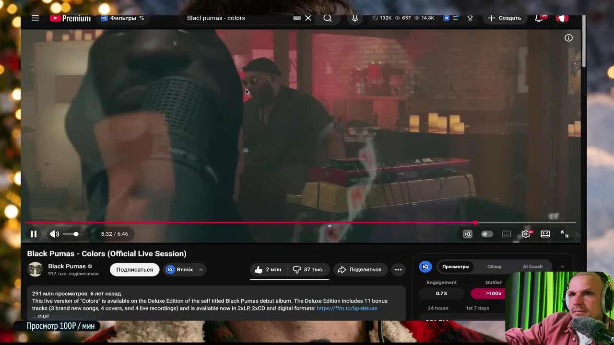Click the video title Black Pumas - Colors

click(106, 253)
